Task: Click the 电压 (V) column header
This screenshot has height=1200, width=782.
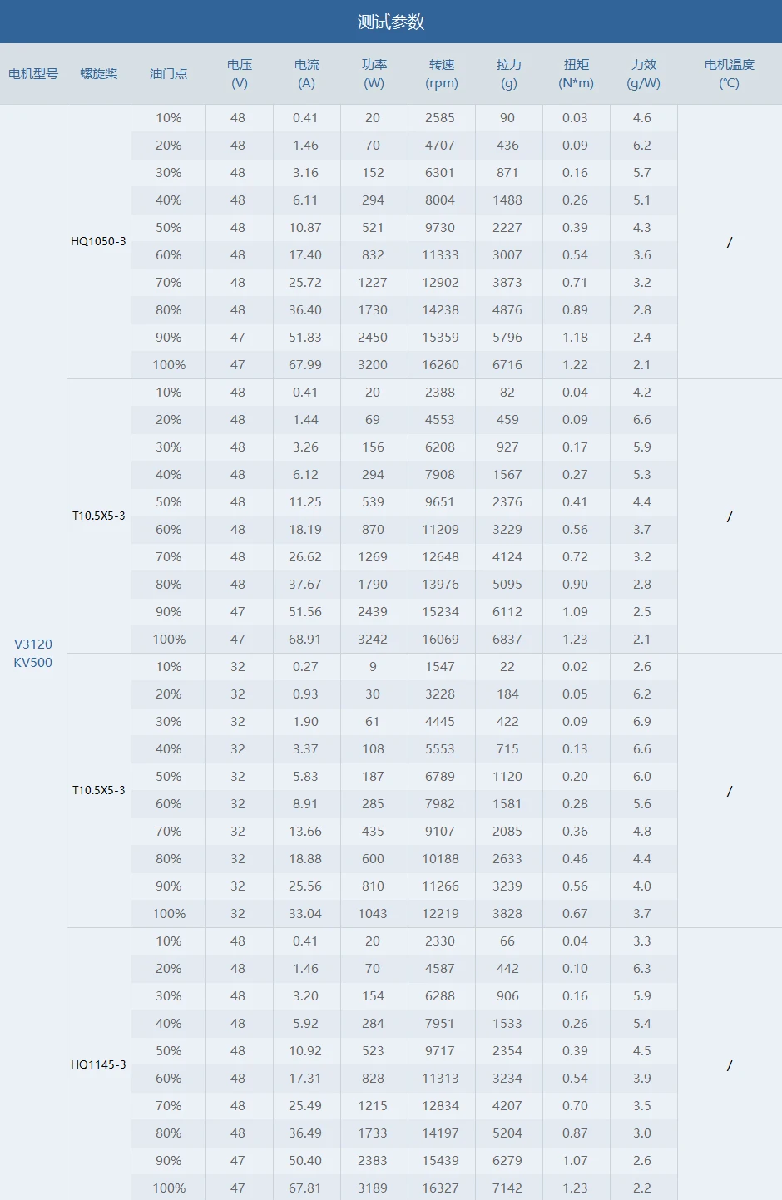Action: coord(240,74)
